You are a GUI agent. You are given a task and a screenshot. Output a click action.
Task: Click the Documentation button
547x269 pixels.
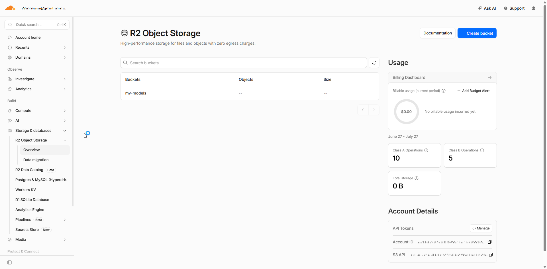pyautogui.click(x=438, y=33)
